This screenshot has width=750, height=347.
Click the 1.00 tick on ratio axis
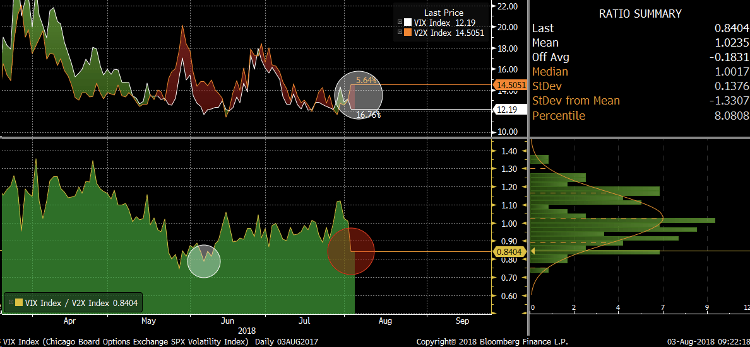(x=510, y=224)
